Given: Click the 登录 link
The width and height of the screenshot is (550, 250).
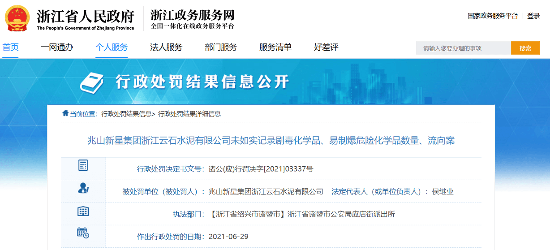Looking at the screenshot, I should (533, 16).
